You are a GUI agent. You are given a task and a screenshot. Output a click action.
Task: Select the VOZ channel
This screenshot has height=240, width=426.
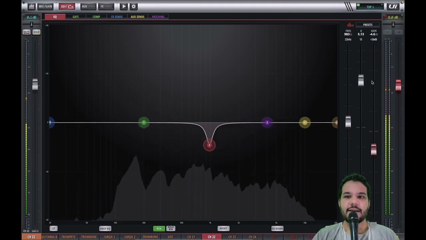[x=170, y=237]
